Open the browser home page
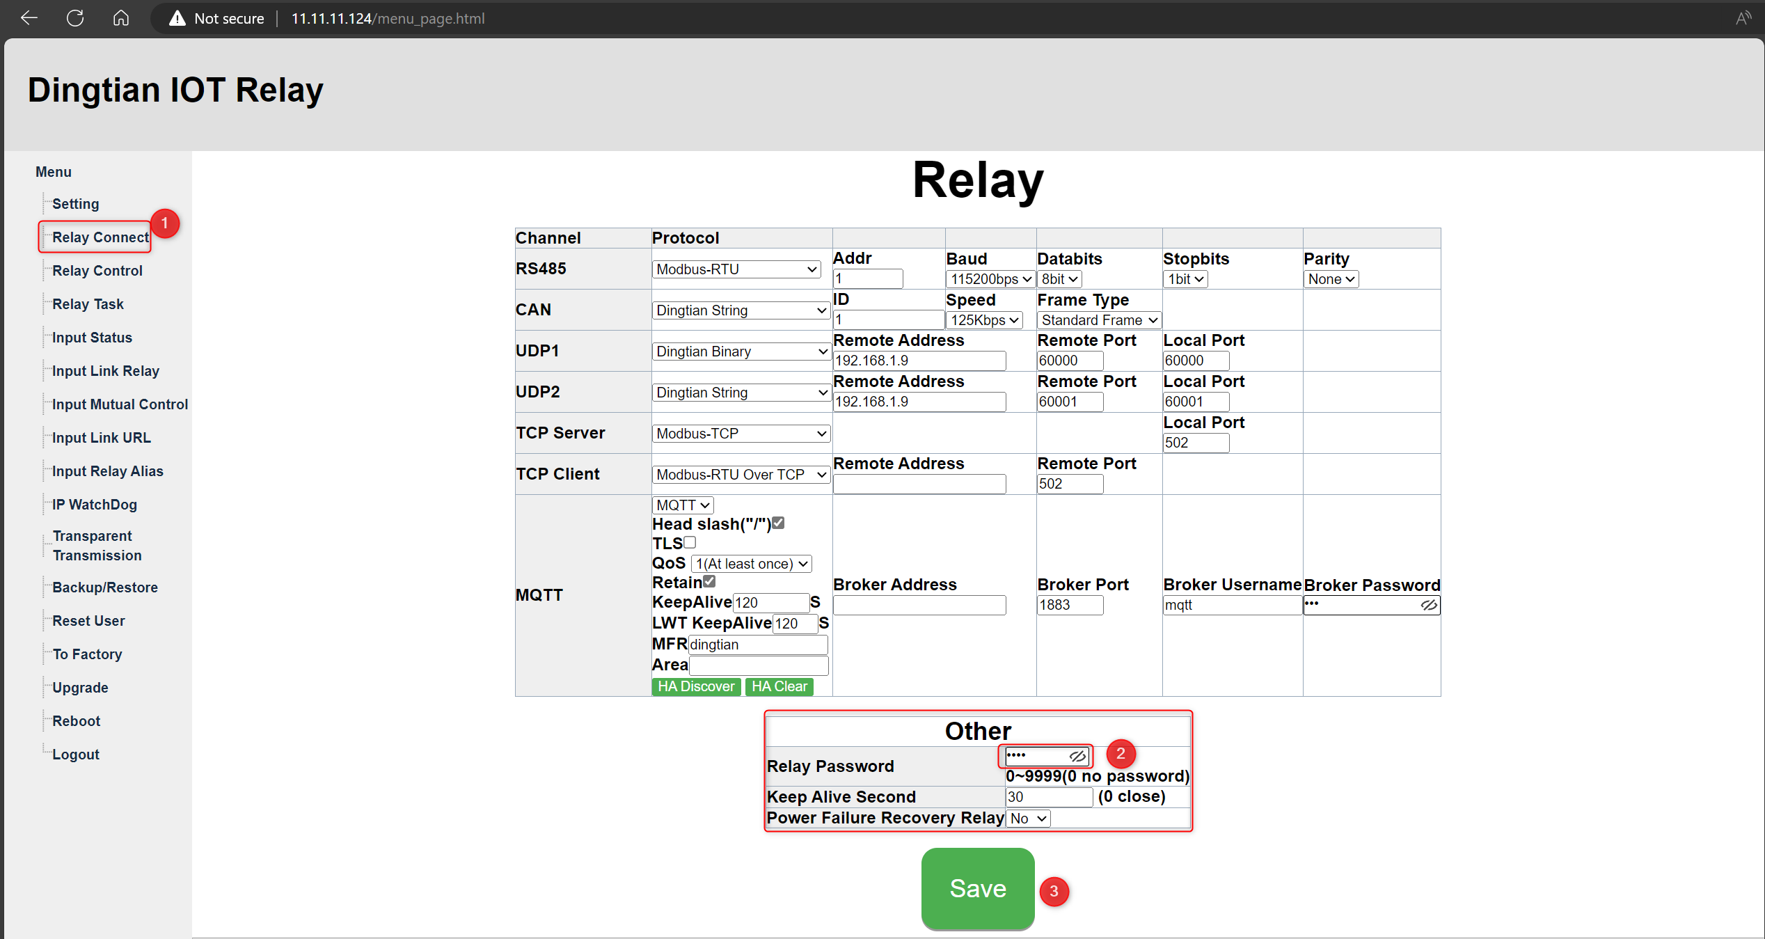 pyautogui.click(x=120, y=18)
